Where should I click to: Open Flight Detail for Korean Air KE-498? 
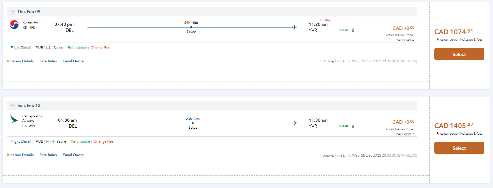pyautogui.click(x=21, y=48)
